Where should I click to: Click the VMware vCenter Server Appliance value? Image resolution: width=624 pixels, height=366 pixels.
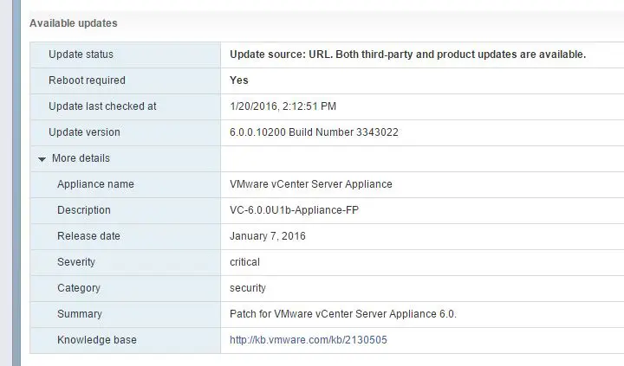point(311,184)
